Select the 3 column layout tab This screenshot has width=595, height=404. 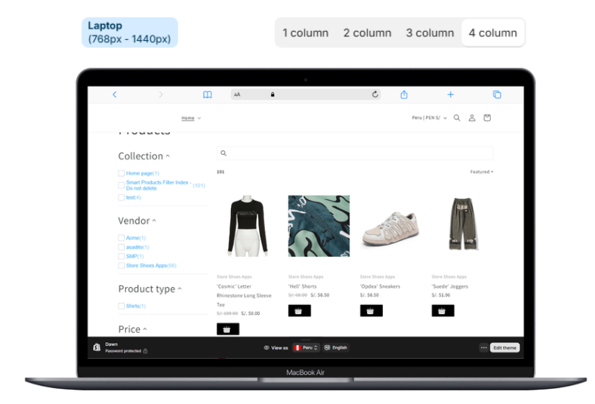[430, 32]
